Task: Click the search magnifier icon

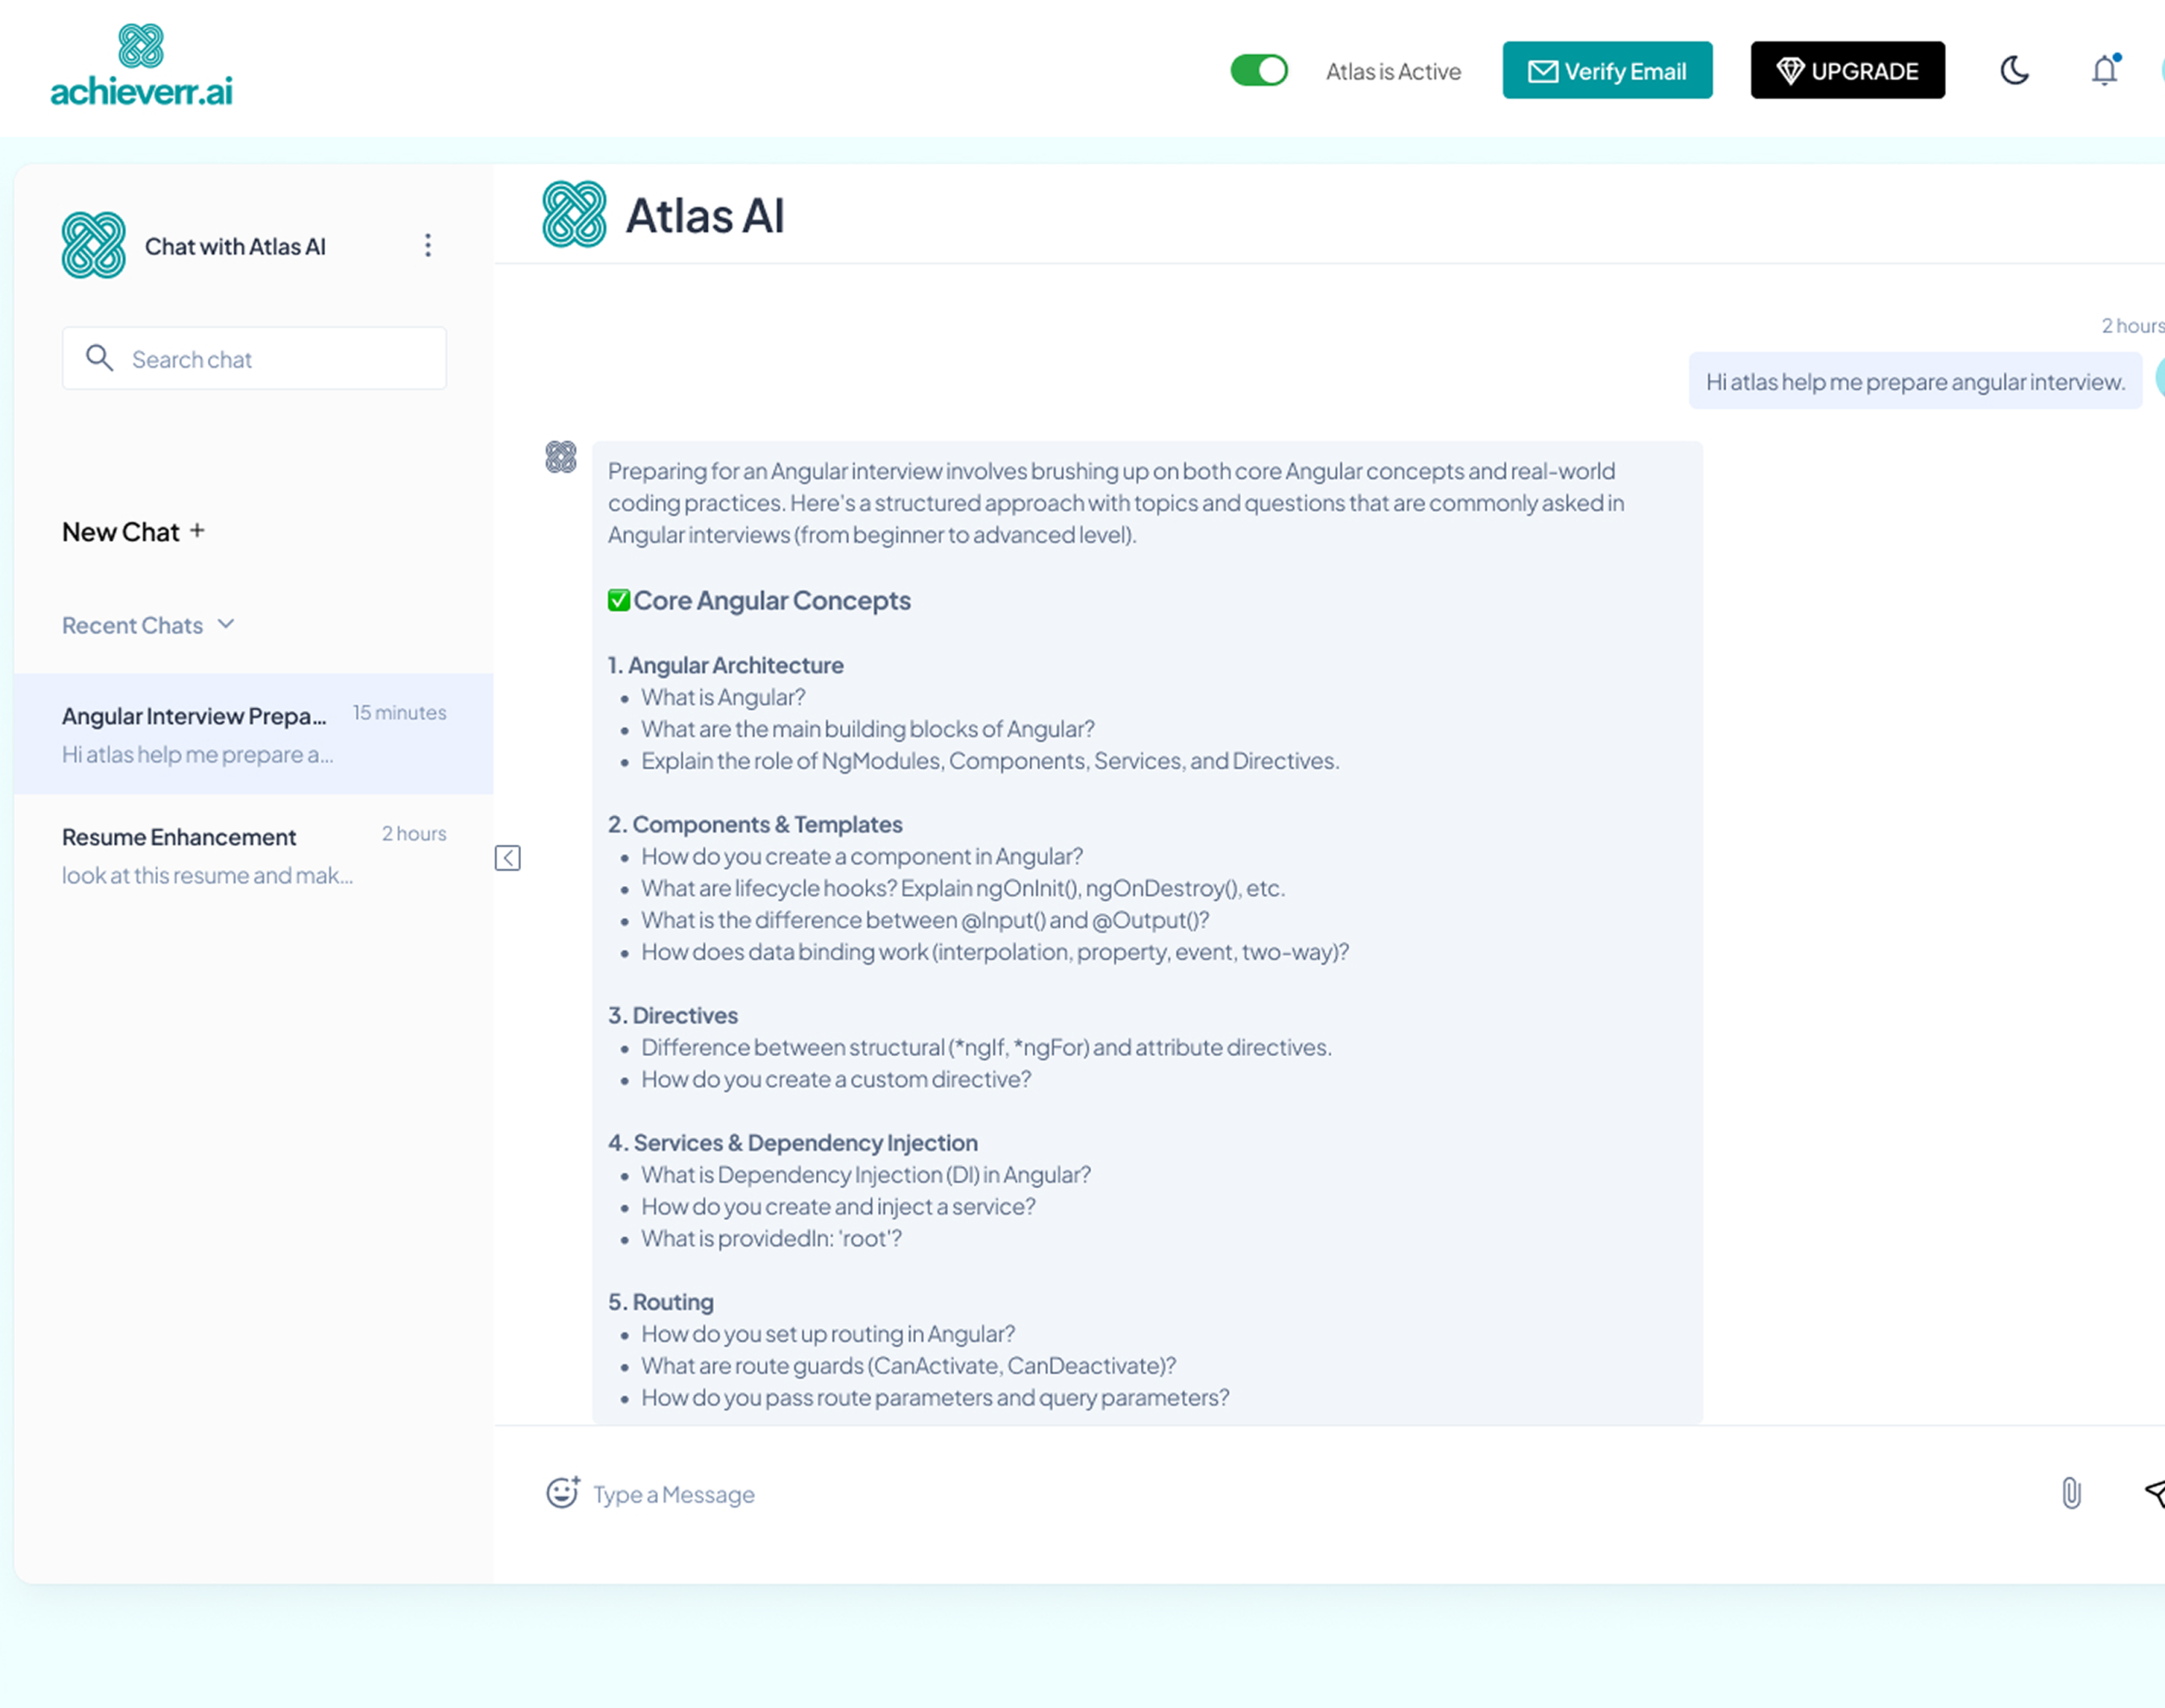Action: click(x=99, y=358)
